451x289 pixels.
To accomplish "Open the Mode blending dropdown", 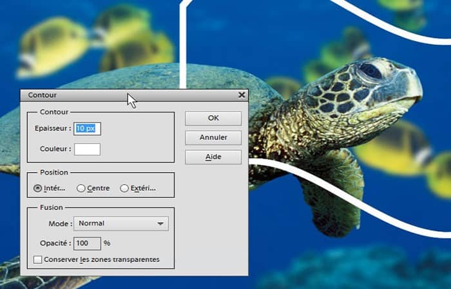I will coord(121,223).
